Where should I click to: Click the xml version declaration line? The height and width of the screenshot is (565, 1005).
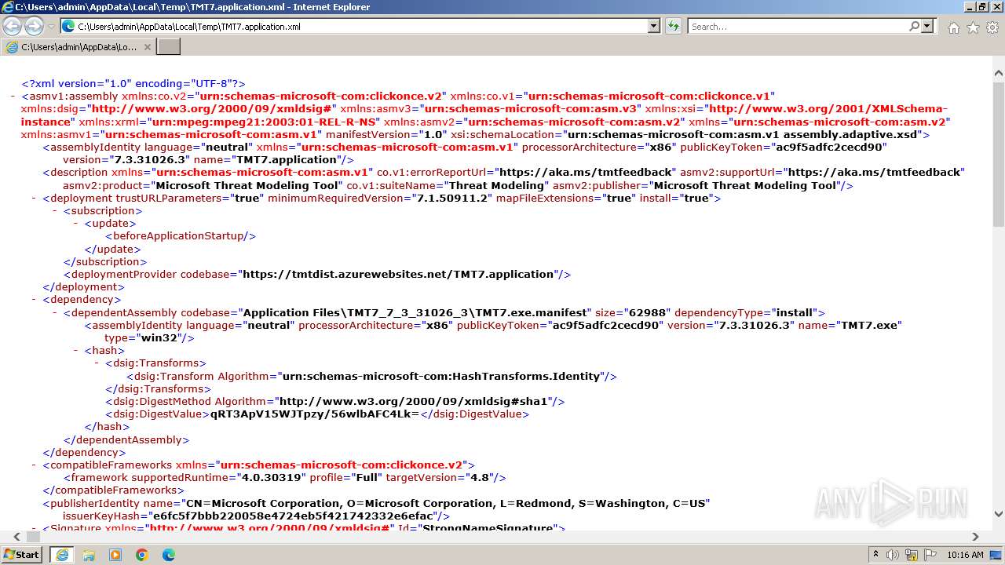(133, 83)
